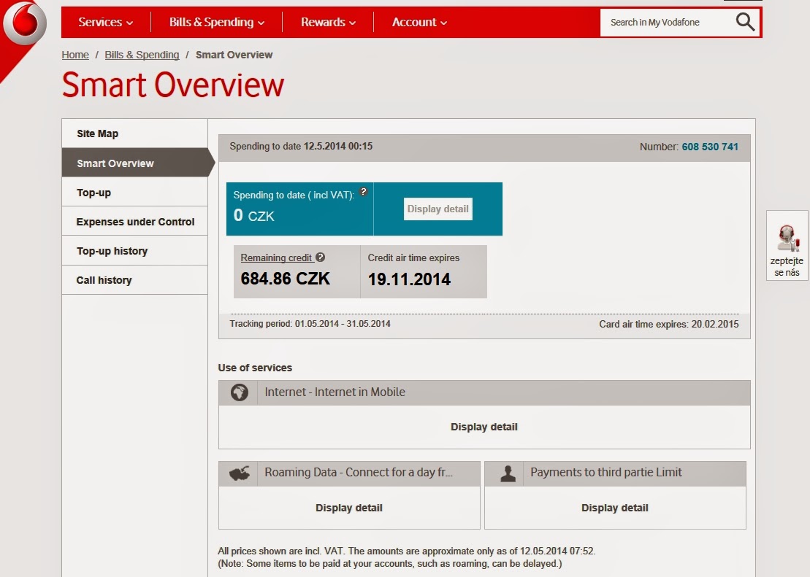Click the Smart Overview breadcrumb text
Viewport: 810px width, 577px height.
pos(234,55)
